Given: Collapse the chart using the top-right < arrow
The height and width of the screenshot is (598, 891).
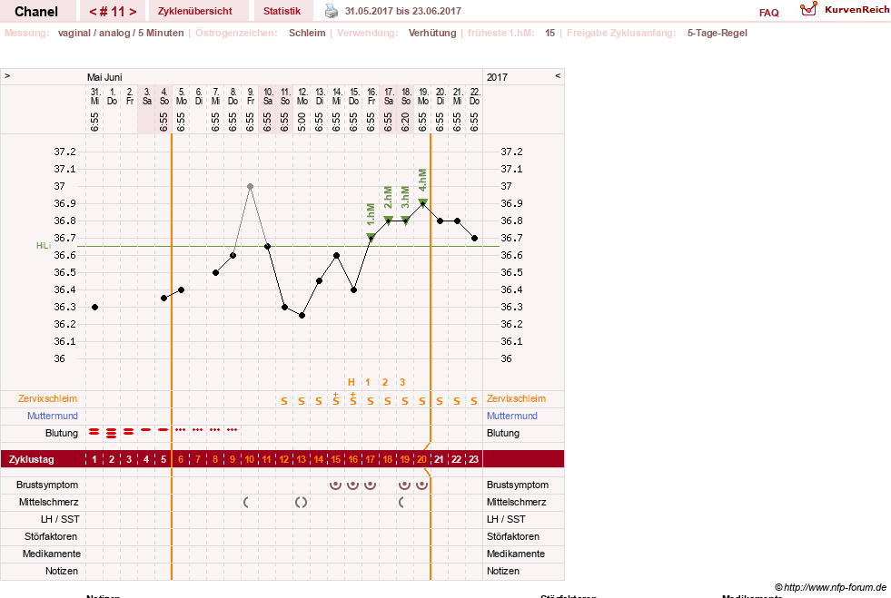Looking at the screenshot, I should tap(558, 75).
